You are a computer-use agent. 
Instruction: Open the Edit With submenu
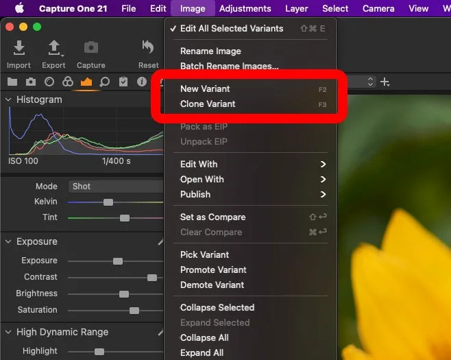[x=250, y=165]
